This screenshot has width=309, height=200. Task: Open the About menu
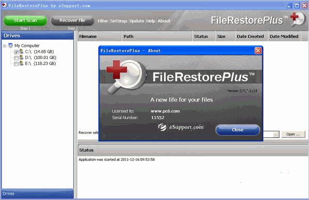coord(164,21)
